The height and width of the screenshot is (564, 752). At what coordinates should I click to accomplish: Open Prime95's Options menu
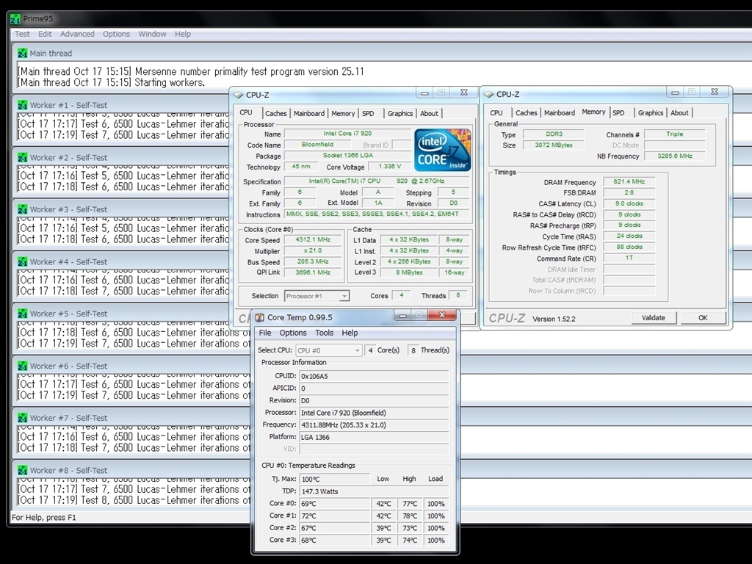pyautogui.click(x=116, y=34)
